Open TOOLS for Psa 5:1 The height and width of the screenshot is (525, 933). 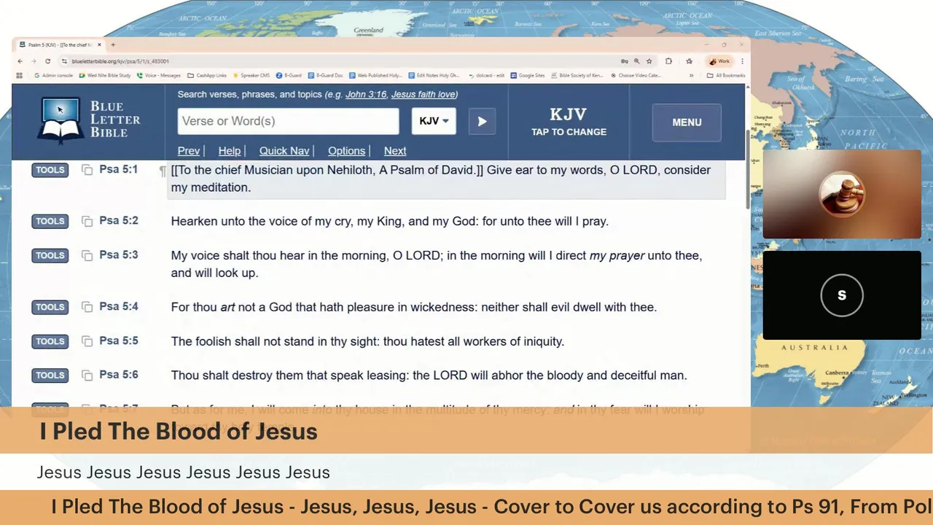[x=50, y=170]
